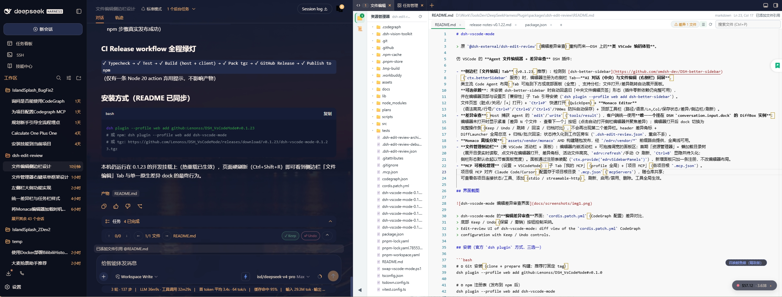782x297 pixels.
Task: Copy the bash code block with 复制
Action: tap(328, 114)
